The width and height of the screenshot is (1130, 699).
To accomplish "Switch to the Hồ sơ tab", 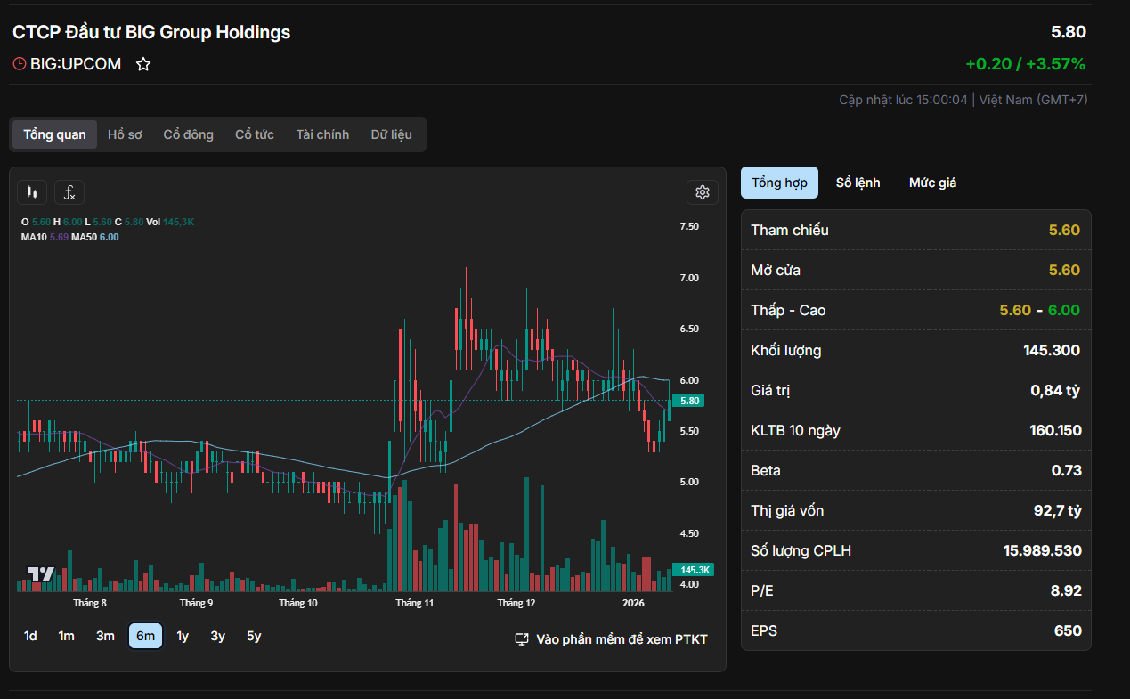I will 125,134.
